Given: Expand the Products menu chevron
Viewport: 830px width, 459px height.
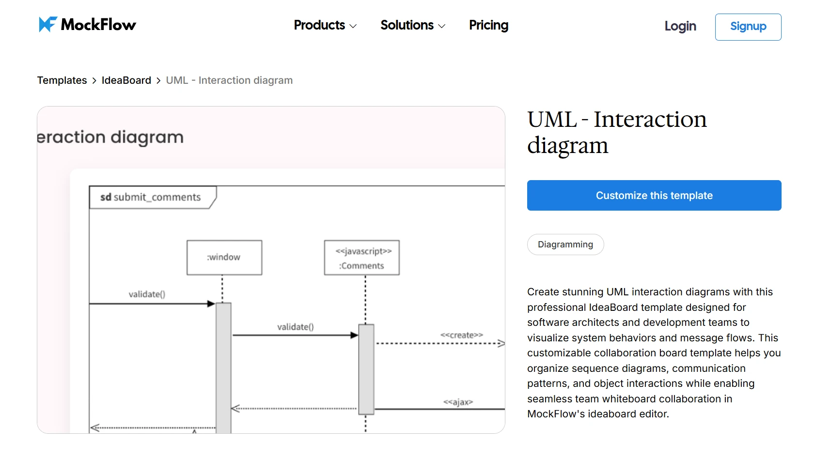Looking at the screenshot, I should pyautogui.click(x=353, y=26).
